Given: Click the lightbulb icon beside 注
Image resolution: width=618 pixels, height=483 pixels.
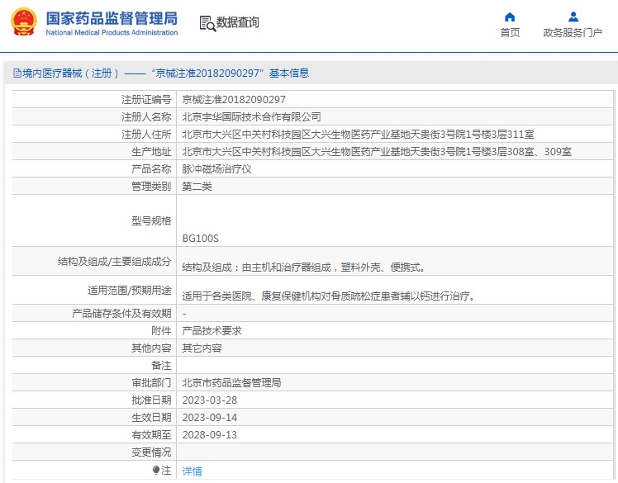Looking at the screenshot, I should coord(156,470).
